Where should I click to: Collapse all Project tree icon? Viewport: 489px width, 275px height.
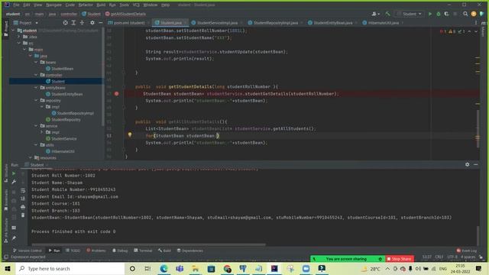82,23
